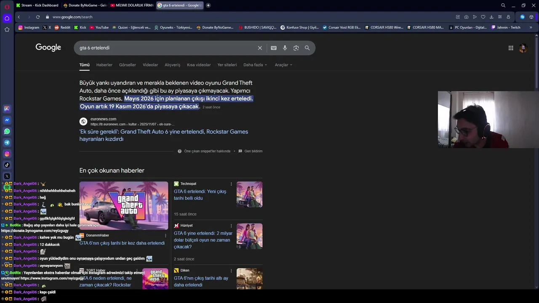Search by image with Lens icon
Screen dimensions: 539x303
pyautogui.click(x=296, y=48)
